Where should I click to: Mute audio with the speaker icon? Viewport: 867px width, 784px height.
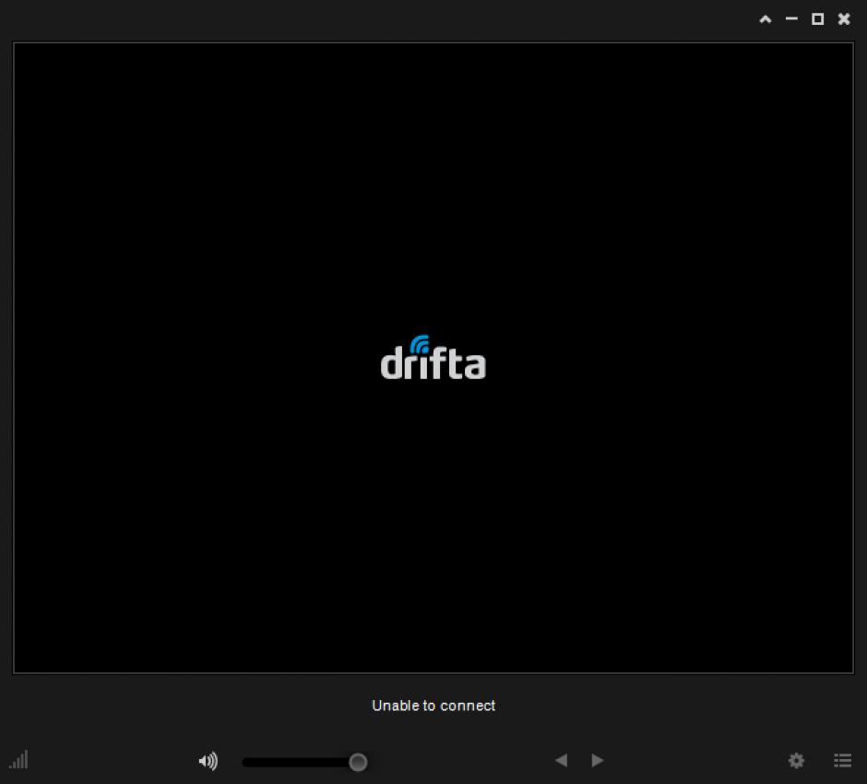coord(208,761)
